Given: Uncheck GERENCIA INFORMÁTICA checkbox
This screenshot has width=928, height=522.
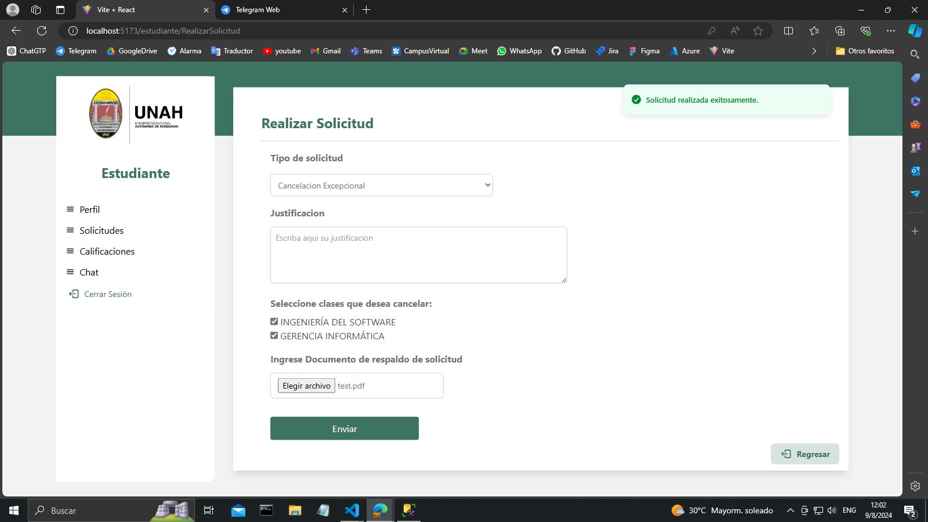Looking at the screenshot, I should click(274, 335).
